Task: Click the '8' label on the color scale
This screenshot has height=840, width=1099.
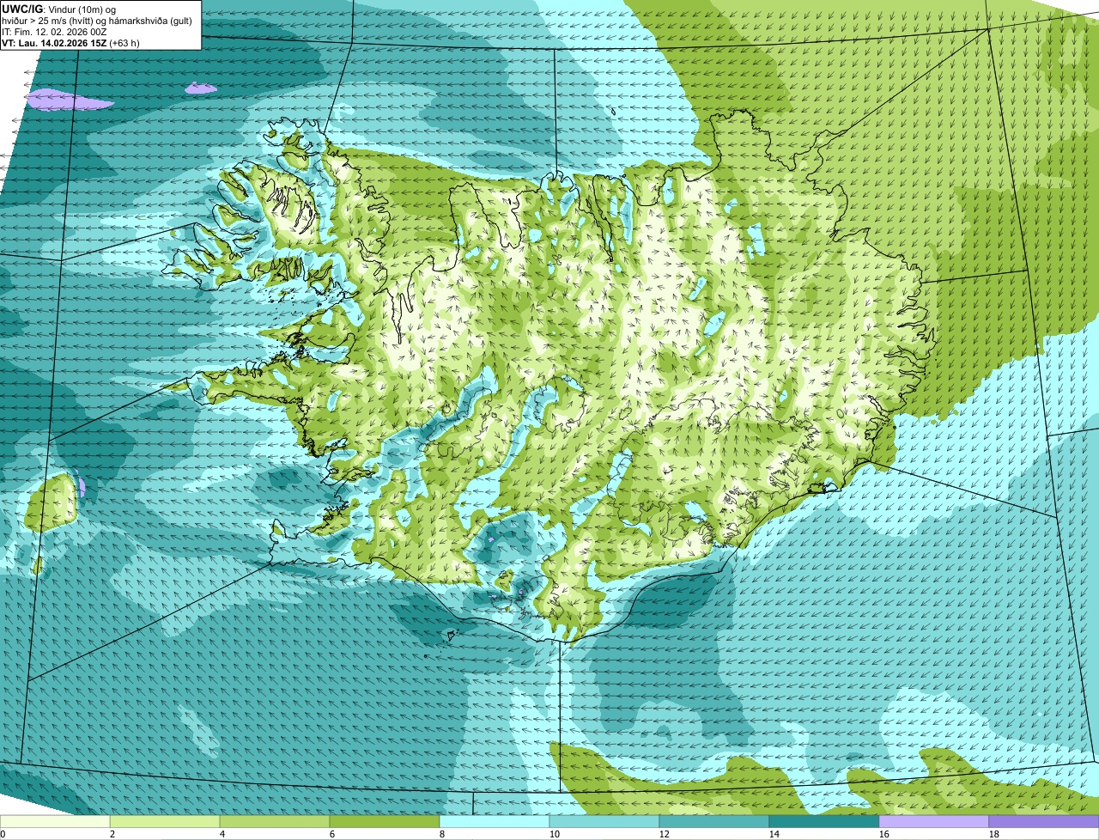Action: [442, 834]
